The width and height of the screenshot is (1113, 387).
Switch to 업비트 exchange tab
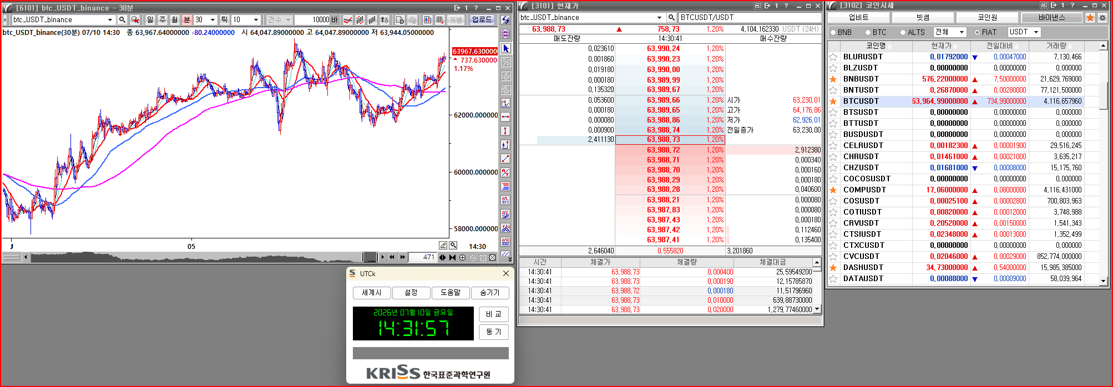click(858, 17)
